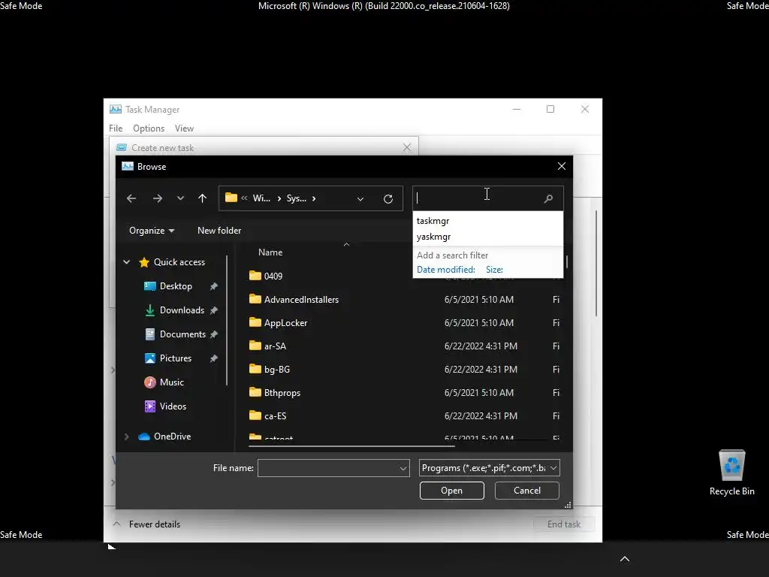Screen dimensions: 769x577
Task: Close the Create new task dialog
Action: 406,147
